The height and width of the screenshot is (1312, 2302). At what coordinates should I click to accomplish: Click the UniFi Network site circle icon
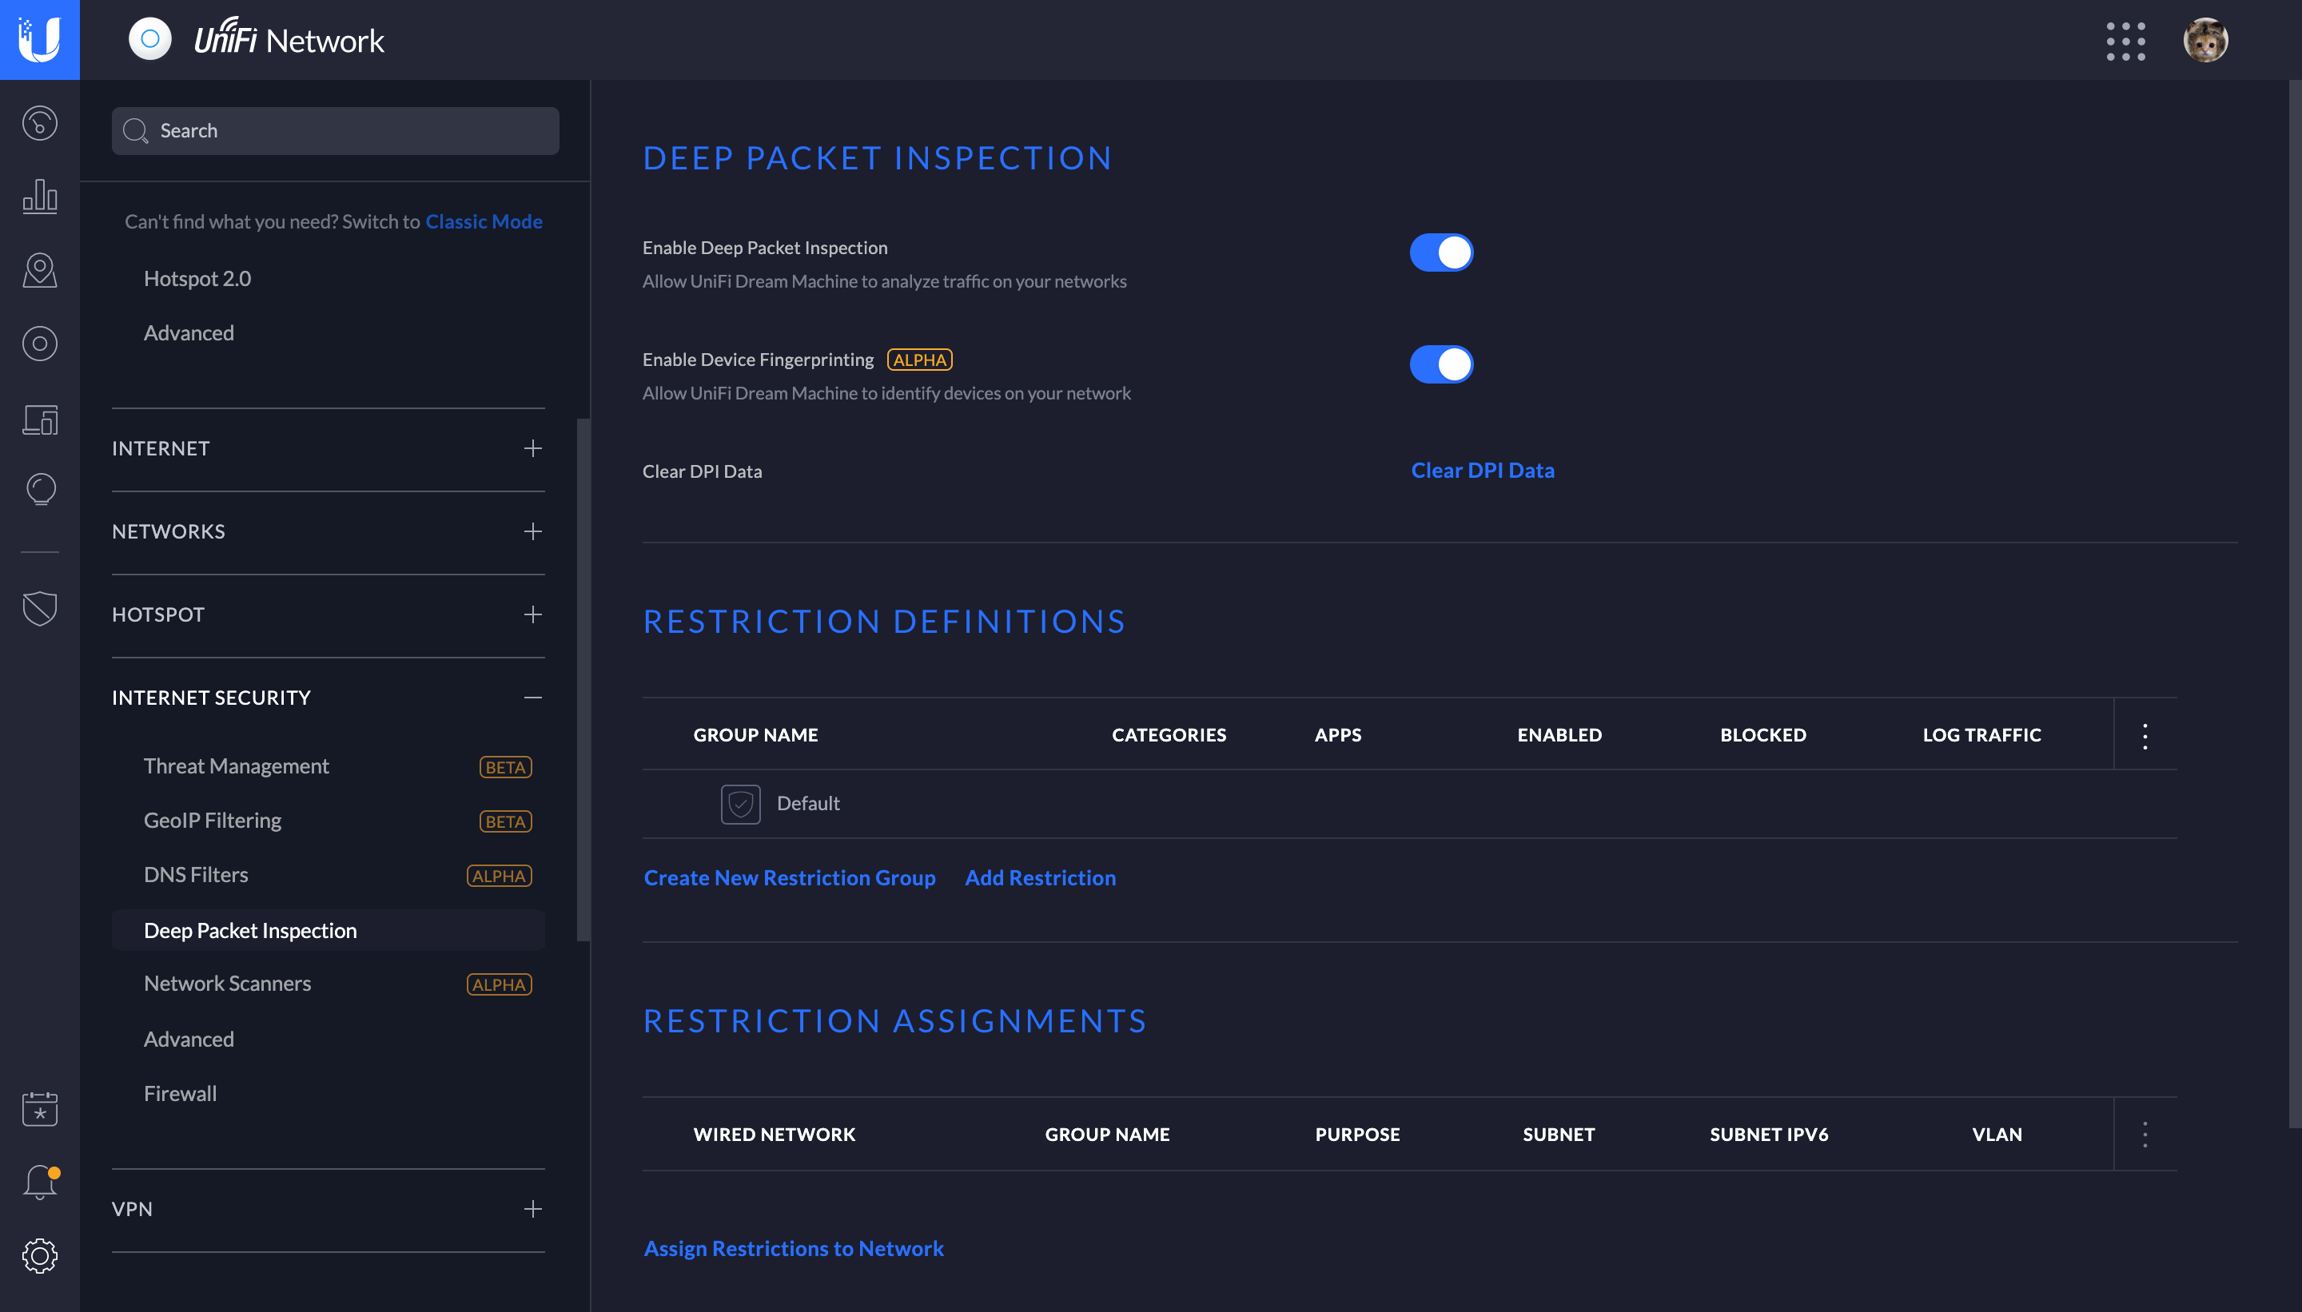pyautogui.click(x=149, y=40)
